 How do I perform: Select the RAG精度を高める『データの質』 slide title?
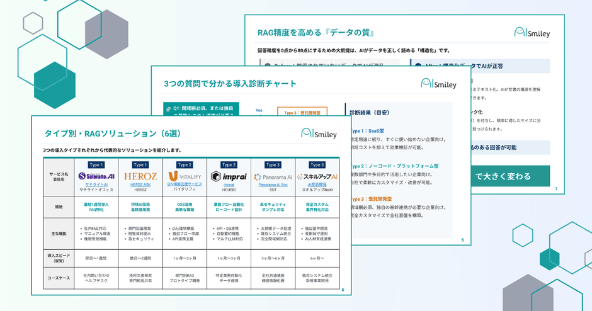click(316, 33)
